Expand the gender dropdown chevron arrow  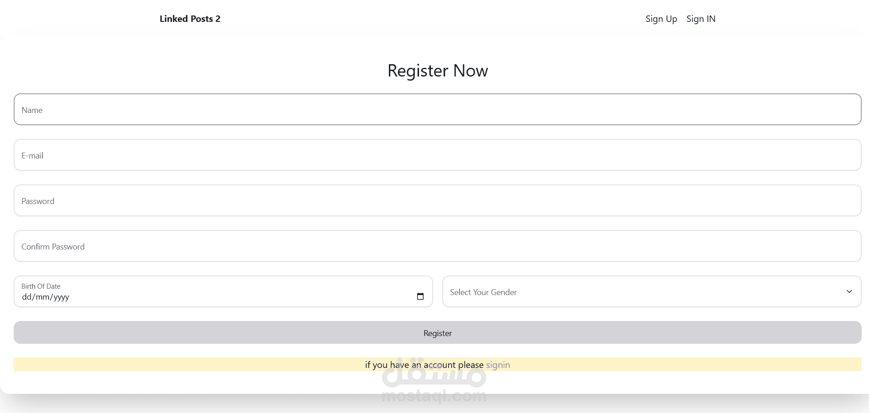[849, 291]
